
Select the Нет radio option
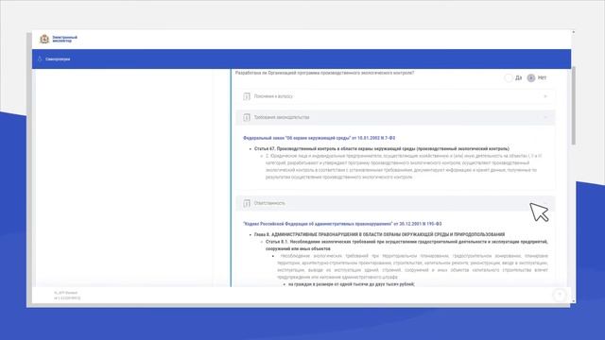pos(531,77)
